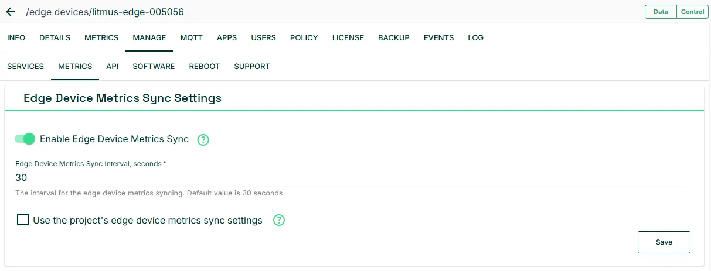This screenshot has height=271, width=711.
Task: Open the MQTT tab
Action: pyautogui.click(x=192, y=37)
